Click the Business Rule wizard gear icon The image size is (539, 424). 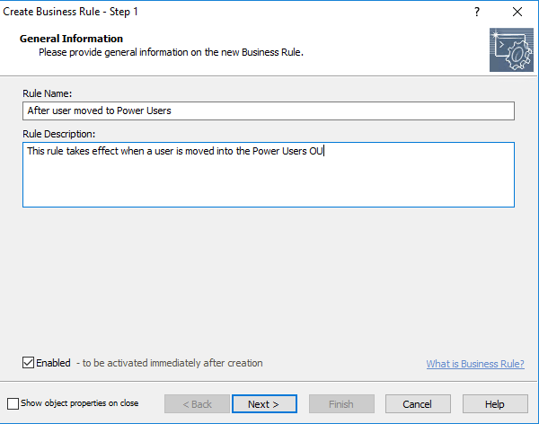pos(511,50)
